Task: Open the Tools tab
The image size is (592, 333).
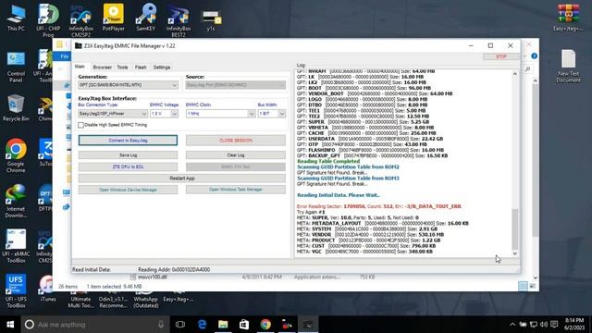Action: 122,68
